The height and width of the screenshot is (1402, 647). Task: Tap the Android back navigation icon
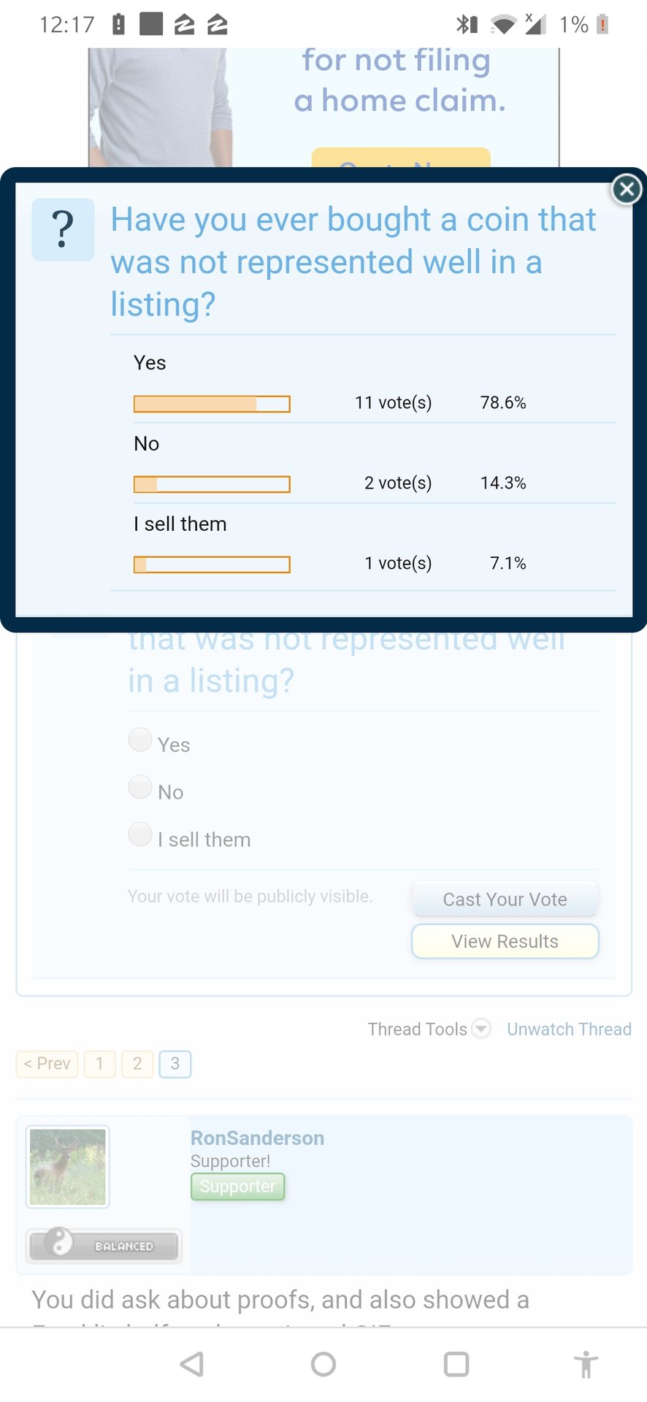coord(191,1364)
